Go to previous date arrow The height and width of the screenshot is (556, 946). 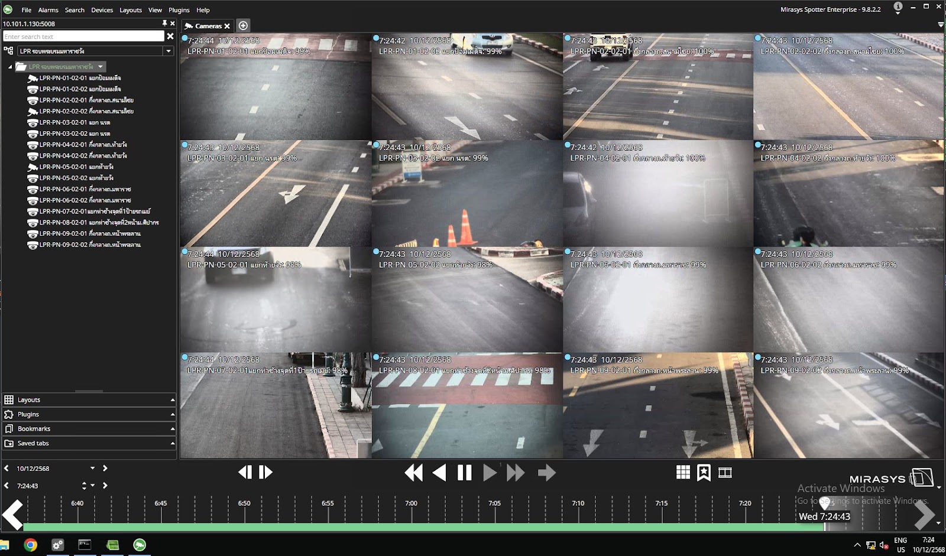[x=7, y=468]
